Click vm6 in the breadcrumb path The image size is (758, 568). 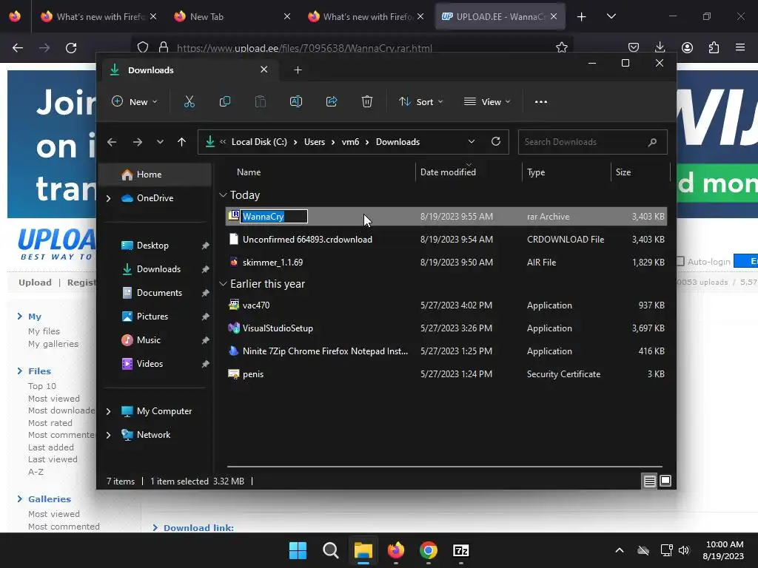[350, 142]
